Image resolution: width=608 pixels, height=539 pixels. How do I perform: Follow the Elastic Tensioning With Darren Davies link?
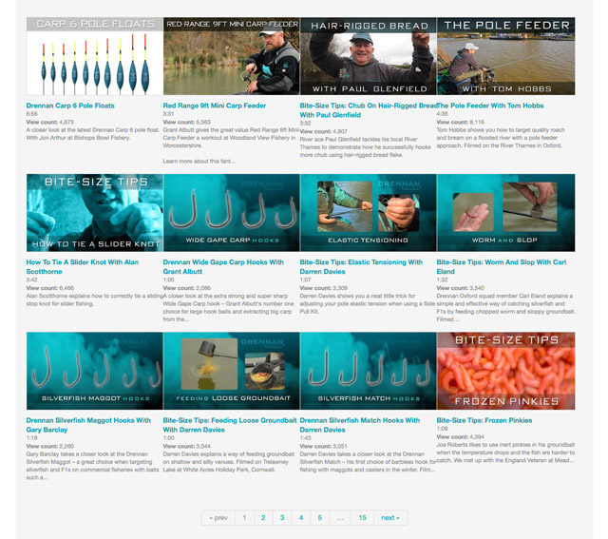pos(361,266)
